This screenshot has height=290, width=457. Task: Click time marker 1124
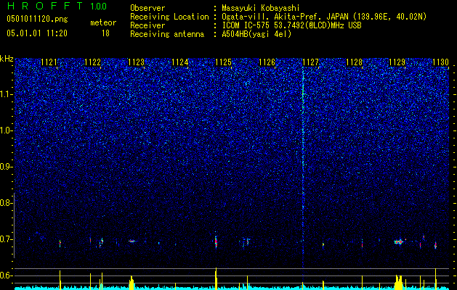point(180,62)
